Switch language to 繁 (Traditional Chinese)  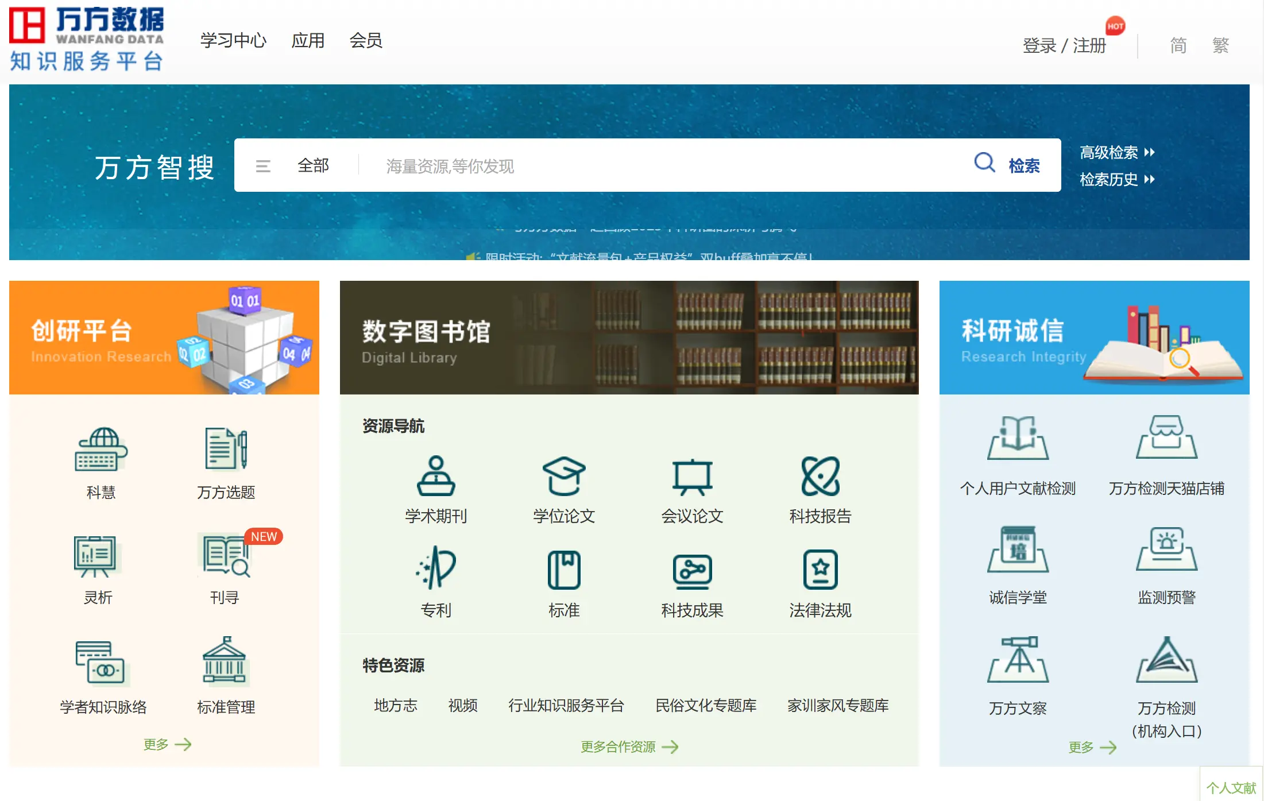tap(1221, 45)
